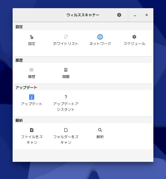Image resolution: width=166 pixels, height=179 pixels.
Task: Select the フォルダーをスキャン document icon
Action: pyautogui.click(x=66, y=130)
